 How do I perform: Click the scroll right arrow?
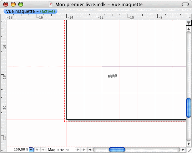[183, 149]
